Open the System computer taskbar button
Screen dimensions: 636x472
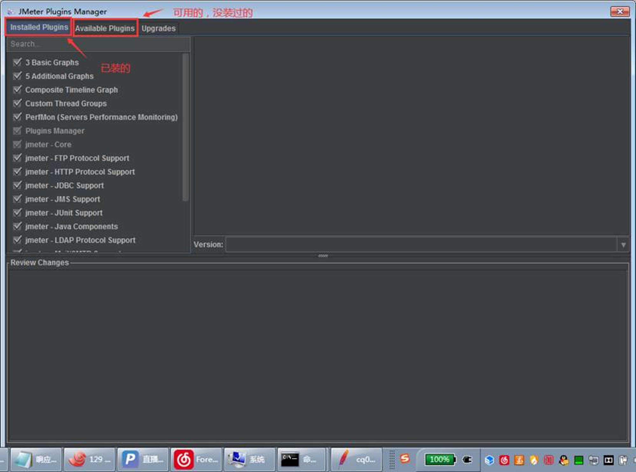pyautogui.click(x=249, y=459)
